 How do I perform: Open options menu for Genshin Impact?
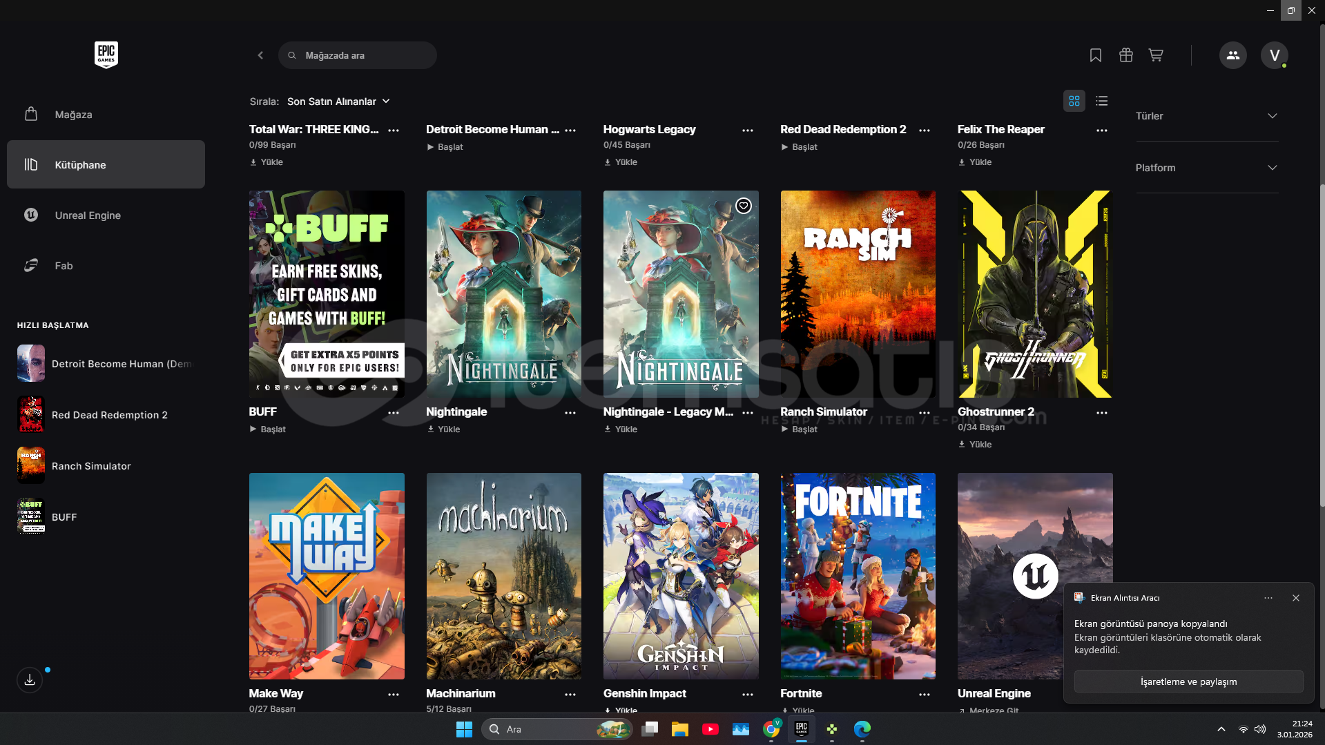[x=748, y=694]
